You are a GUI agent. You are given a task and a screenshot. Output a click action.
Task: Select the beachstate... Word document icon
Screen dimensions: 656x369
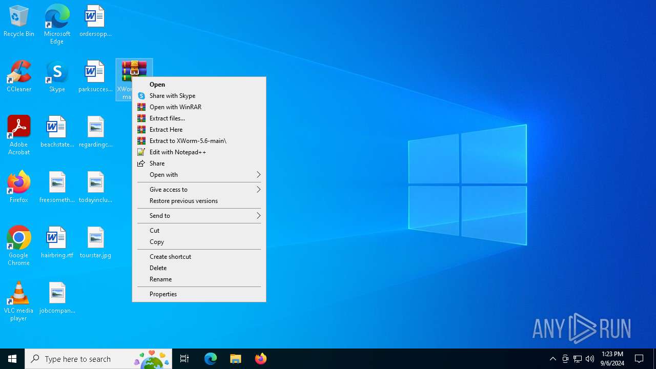click(x=57, y=132)
